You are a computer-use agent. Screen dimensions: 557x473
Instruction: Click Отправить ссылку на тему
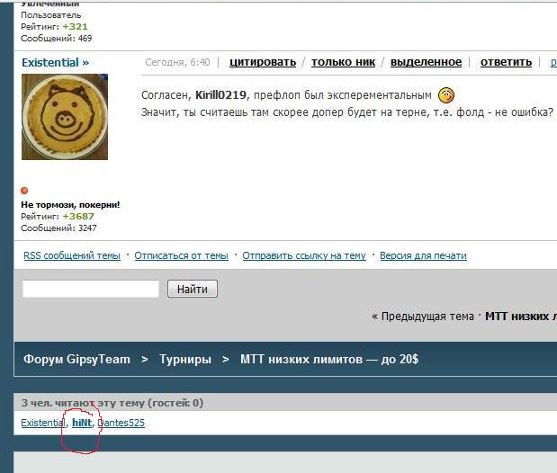coord(304,255)
